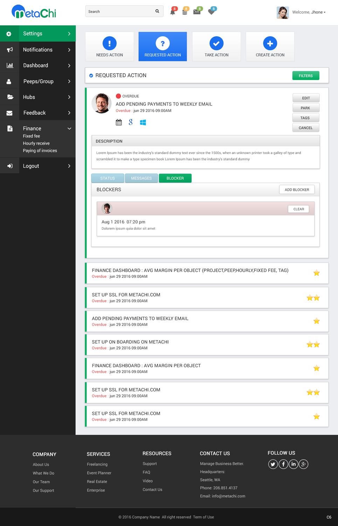338x526 pixels.
Task: Collapse the Finance submenu chevron
Action: [x=69, y=129]
